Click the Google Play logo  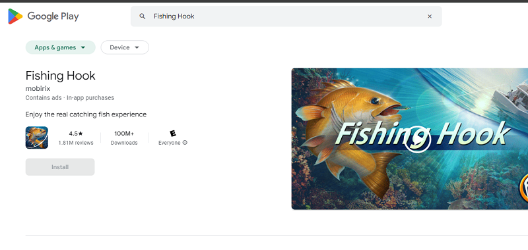[x=44, y=16]
